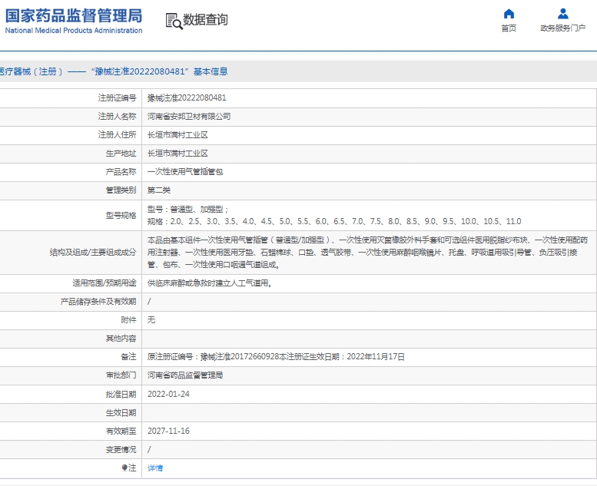597x486 pixels.
Task: Click approval department 河南省药品监督管理局
Action: 185,375
